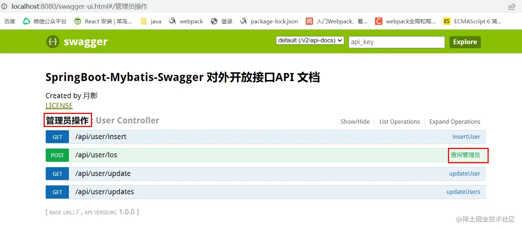This screenshot has height=230, width=522.
Task: Click the GET badge for /api/user/updates
Action: [x=58, y=192]
